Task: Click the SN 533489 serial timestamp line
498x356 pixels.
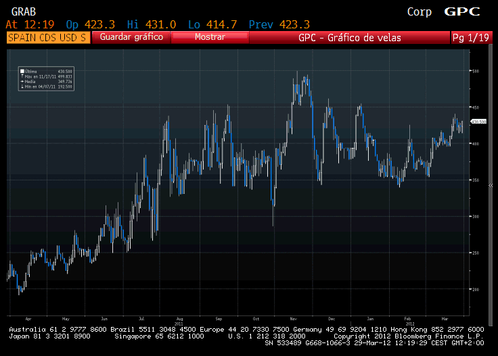Action: (374, 343)
